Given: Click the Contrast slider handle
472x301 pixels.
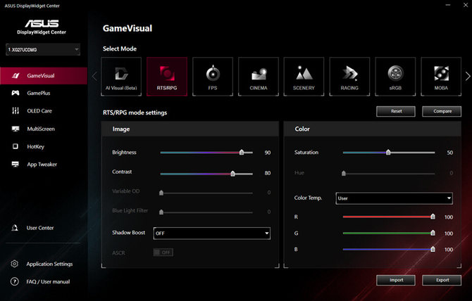Looking at the screenshot, I should pyautogui.click(x=232, y=174).
